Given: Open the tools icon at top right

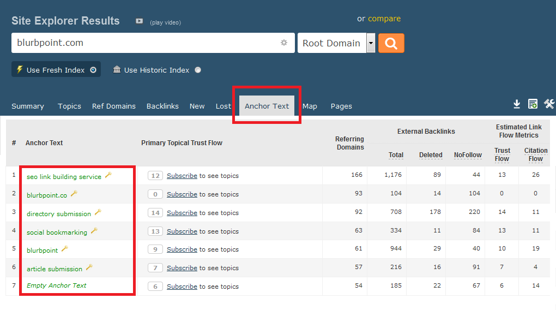Looking at the screenshot, I should pyautogui.click(x=548, y=104).
